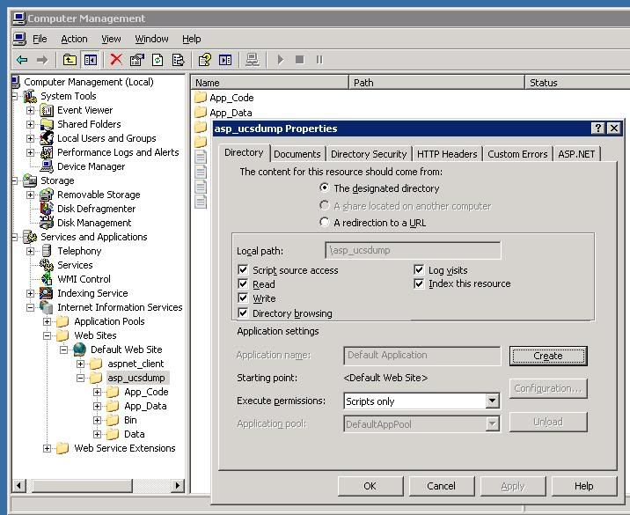Click the tree pane horizontal scrollbar thumb
This screenshot has height=515, width=630.
[83, 485]
